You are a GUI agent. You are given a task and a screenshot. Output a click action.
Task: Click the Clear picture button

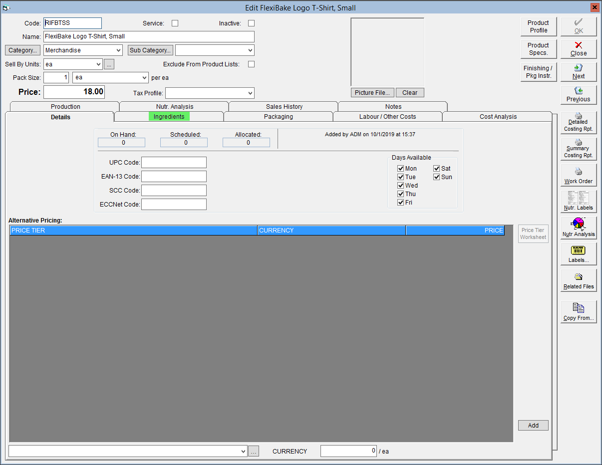point(410,93)
